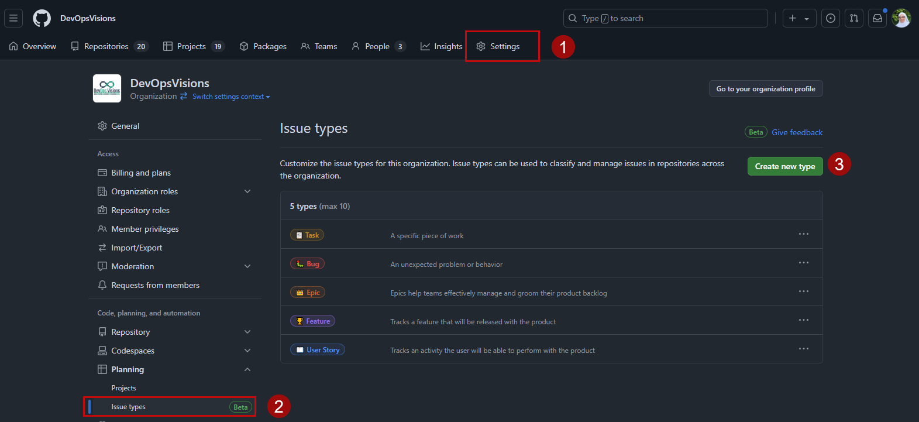Open Switch settings context dropdown
Image resolution: width=919 pixels, height=422 pixels.
[231, 97]
